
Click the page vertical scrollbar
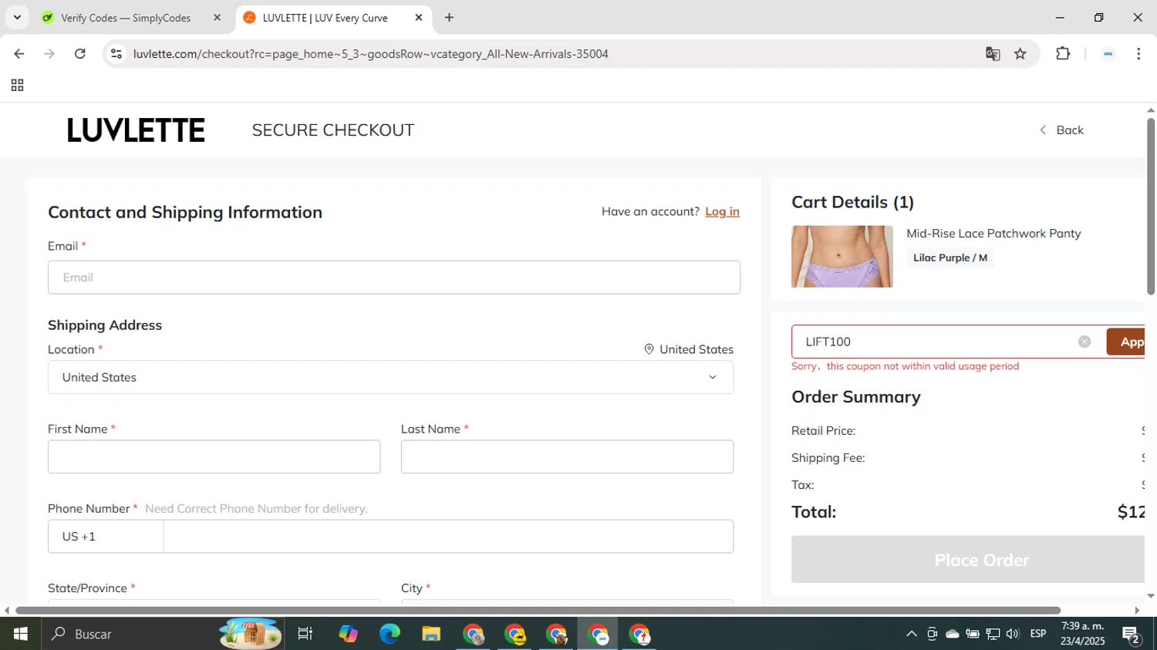point(1151,207)
